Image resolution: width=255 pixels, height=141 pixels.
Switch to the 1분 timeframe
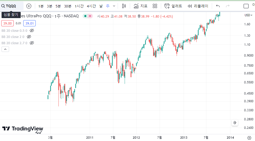[x=41, y=6]
